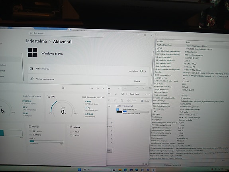Click the Windows Start button

[80, 170]
